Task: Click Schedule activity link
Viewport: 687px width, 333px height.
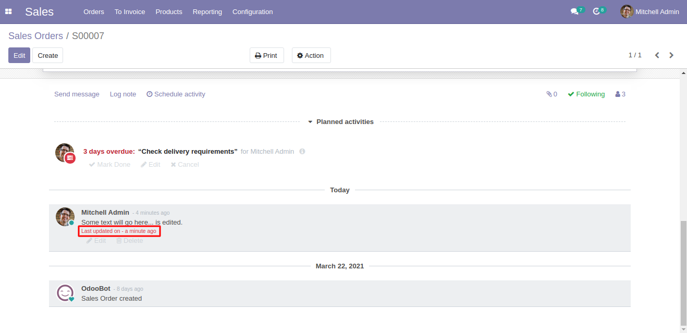Action: point(176,94)
